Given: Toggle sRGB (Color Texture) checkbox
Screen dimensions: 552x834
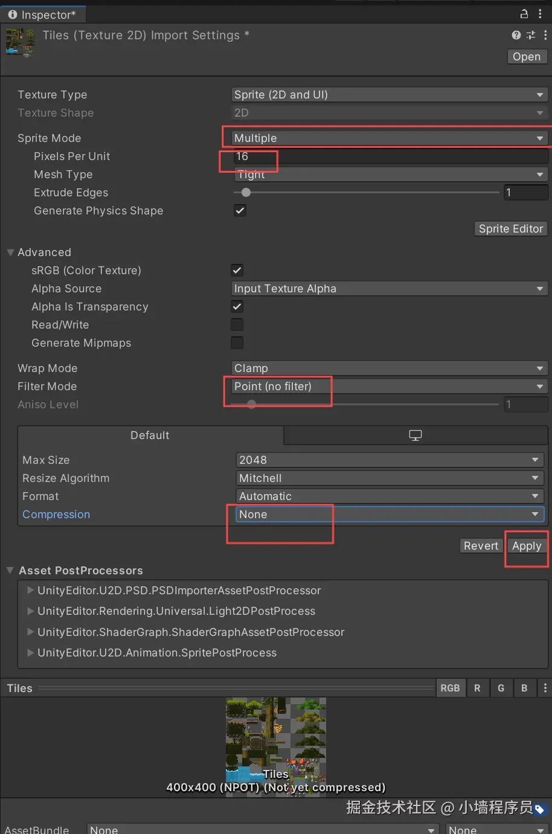Looking at the screenshot, I should tap(237, 270).
